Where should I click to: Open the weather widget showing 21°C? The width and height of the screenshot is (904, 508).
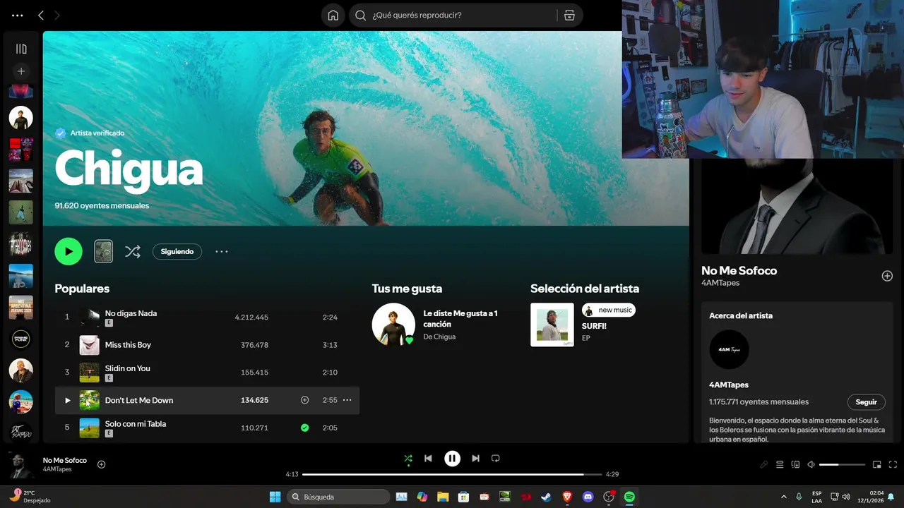coord(30,497)
